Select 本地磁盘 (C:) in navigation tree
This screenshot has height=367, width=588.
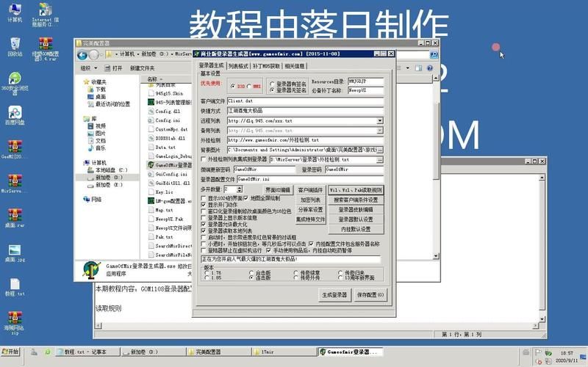click(107, 170)
